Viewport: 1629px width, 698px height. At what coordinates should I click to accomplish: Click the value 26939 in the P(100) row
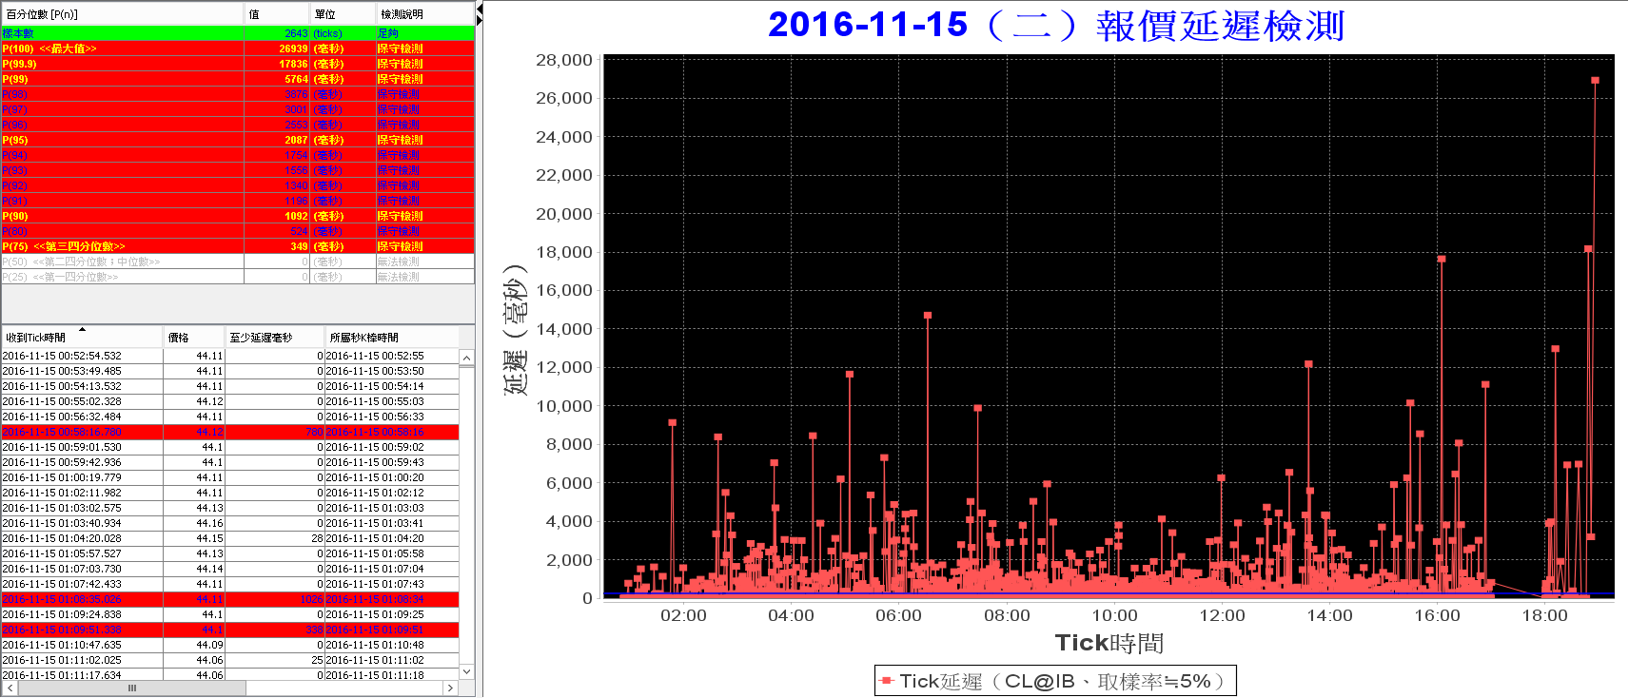coord(293,48)
